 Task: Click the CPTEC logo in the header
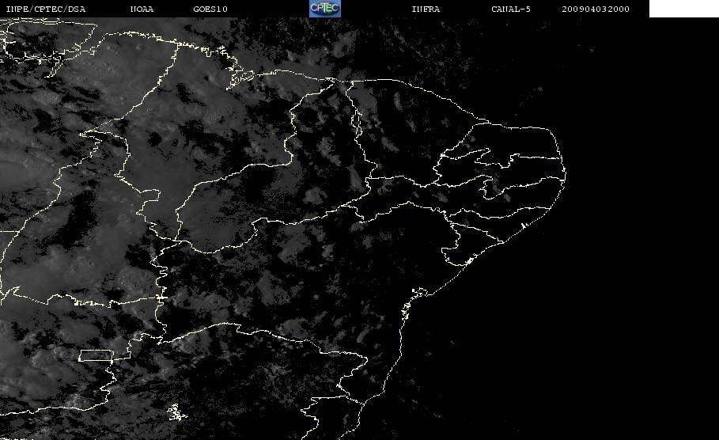[x=324, y=8]
